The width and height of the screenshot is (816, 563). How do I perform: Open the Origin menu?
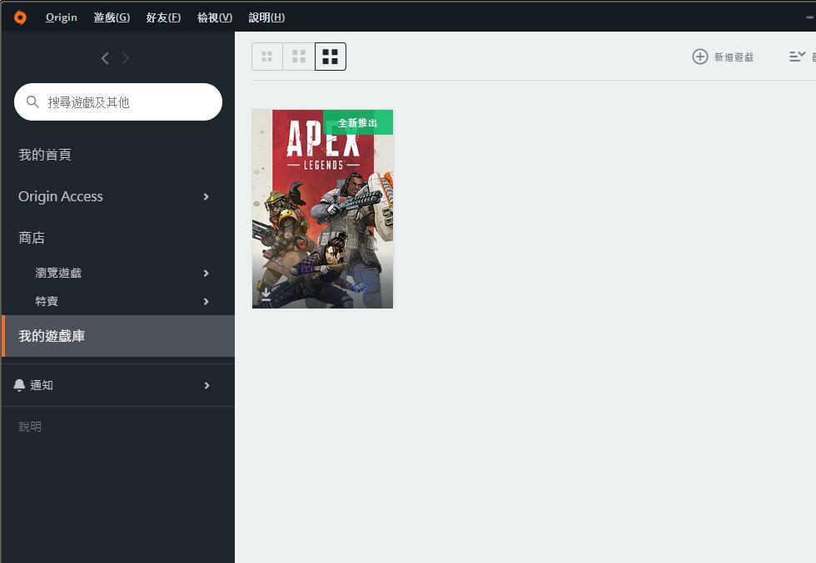pos(62,17)
